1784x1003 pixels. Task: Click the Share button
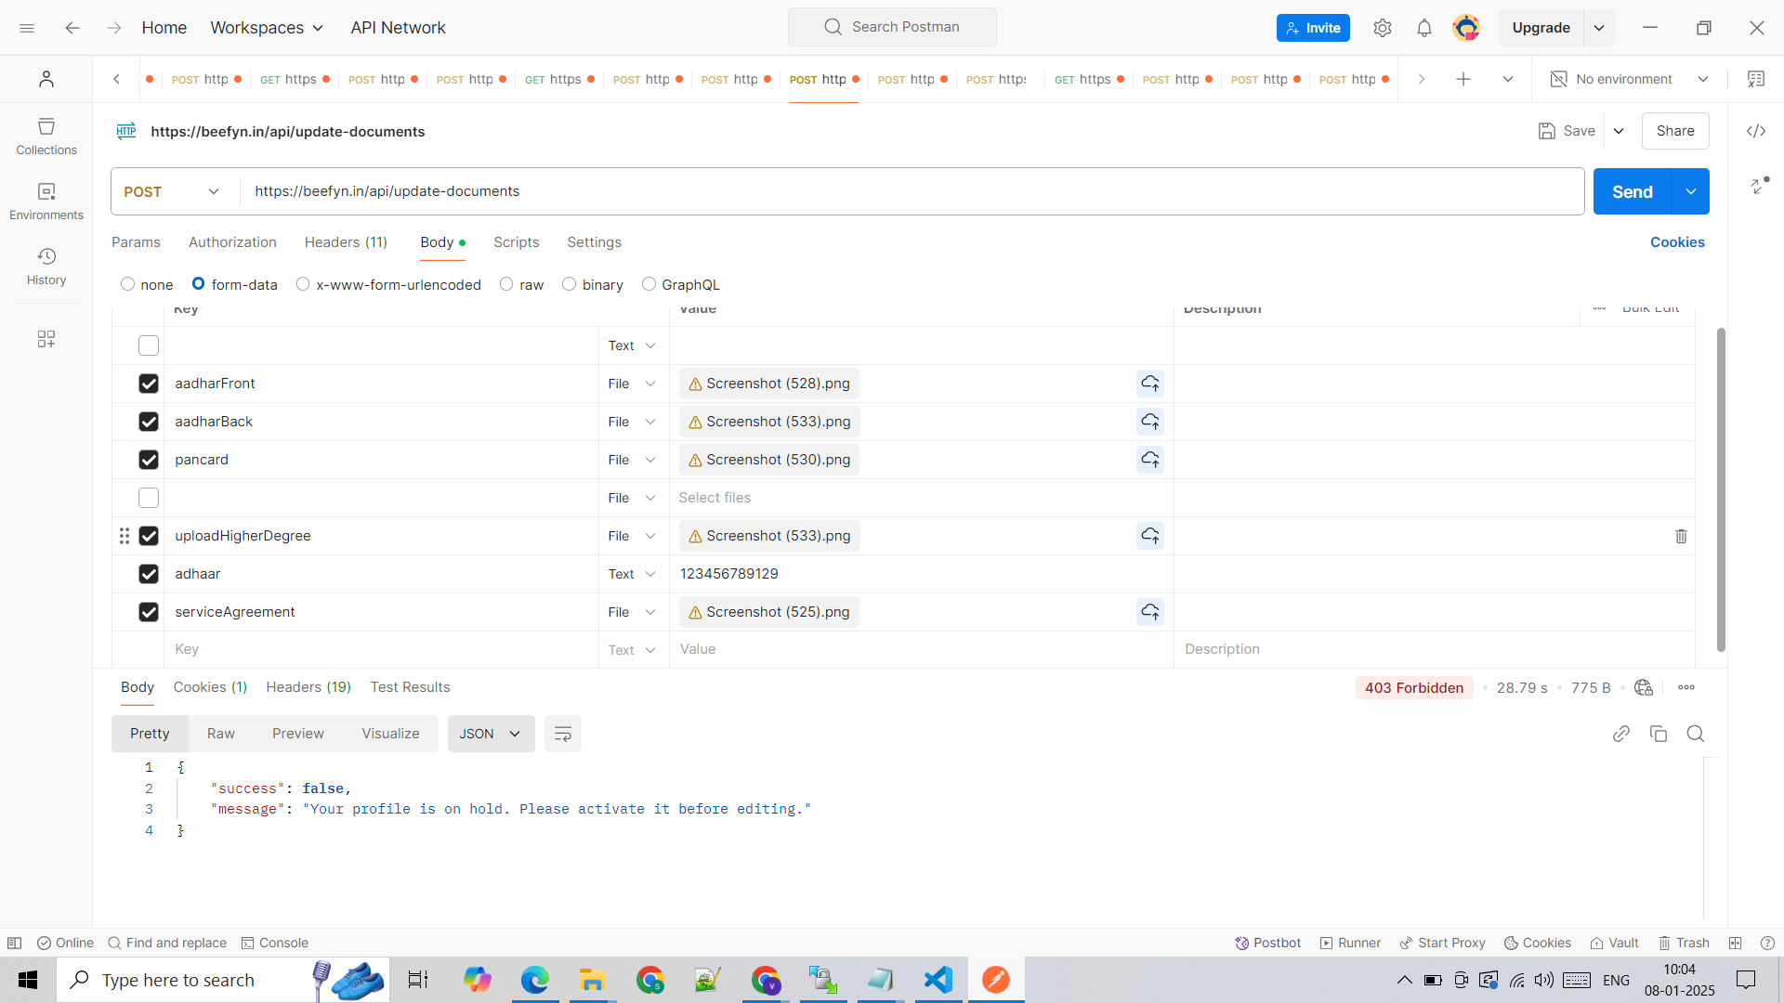click(x=1675, y=131)
